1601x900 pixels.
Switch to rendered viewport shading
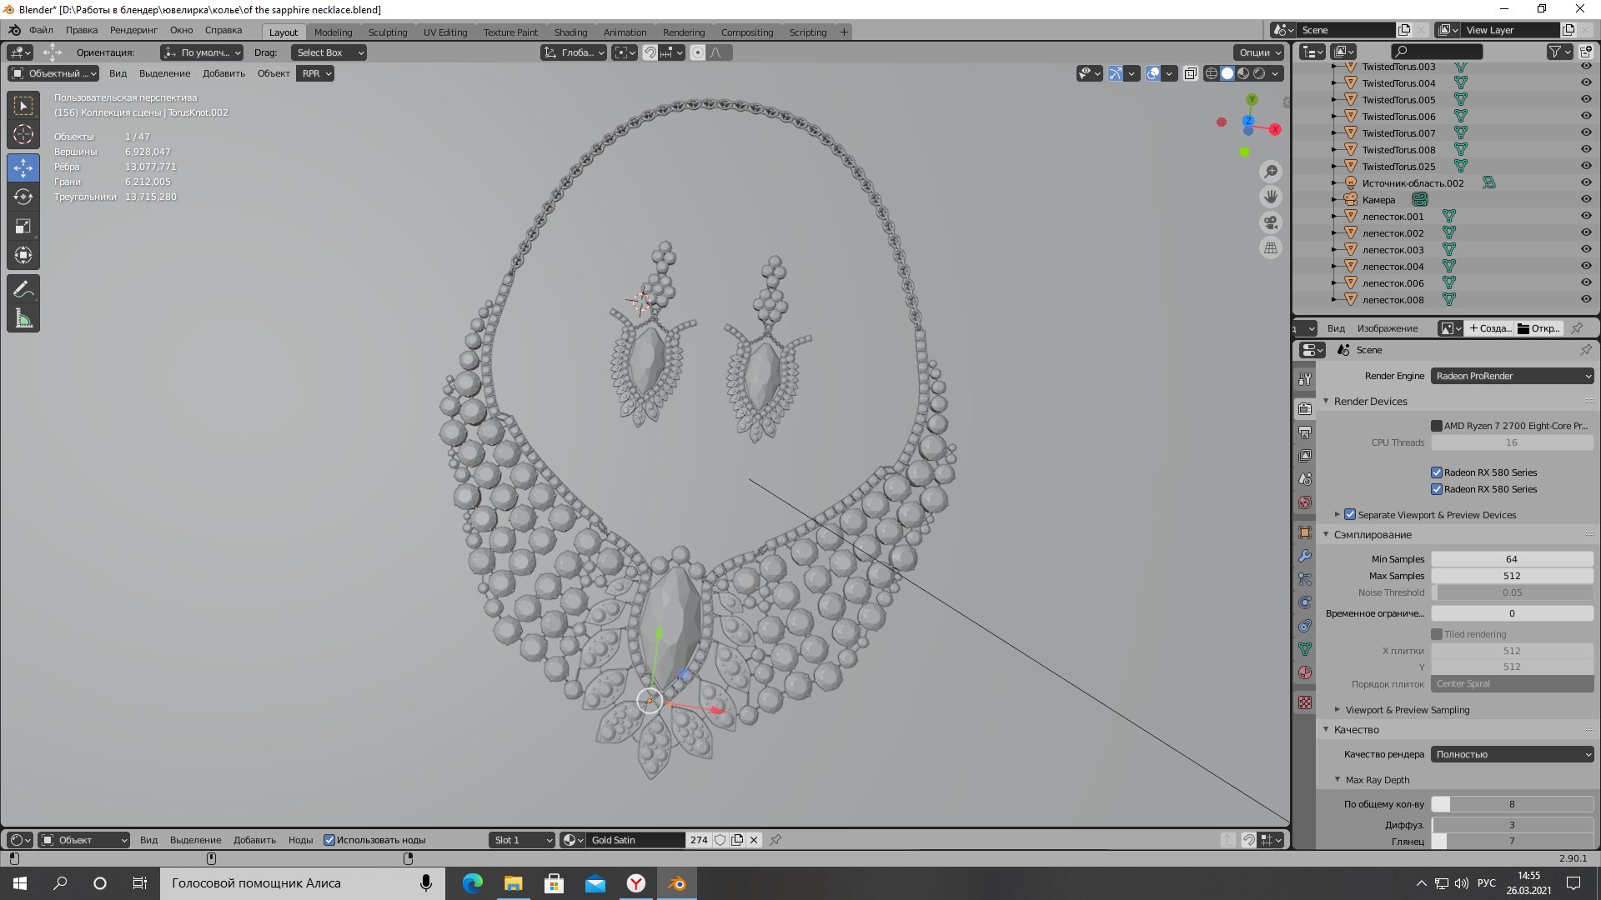(x=1259, y=73)
